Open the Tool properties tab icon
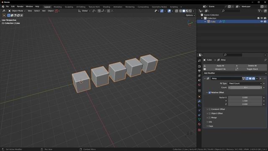The width and height of the screenshot is (268, 151). [x=199, y=61]
